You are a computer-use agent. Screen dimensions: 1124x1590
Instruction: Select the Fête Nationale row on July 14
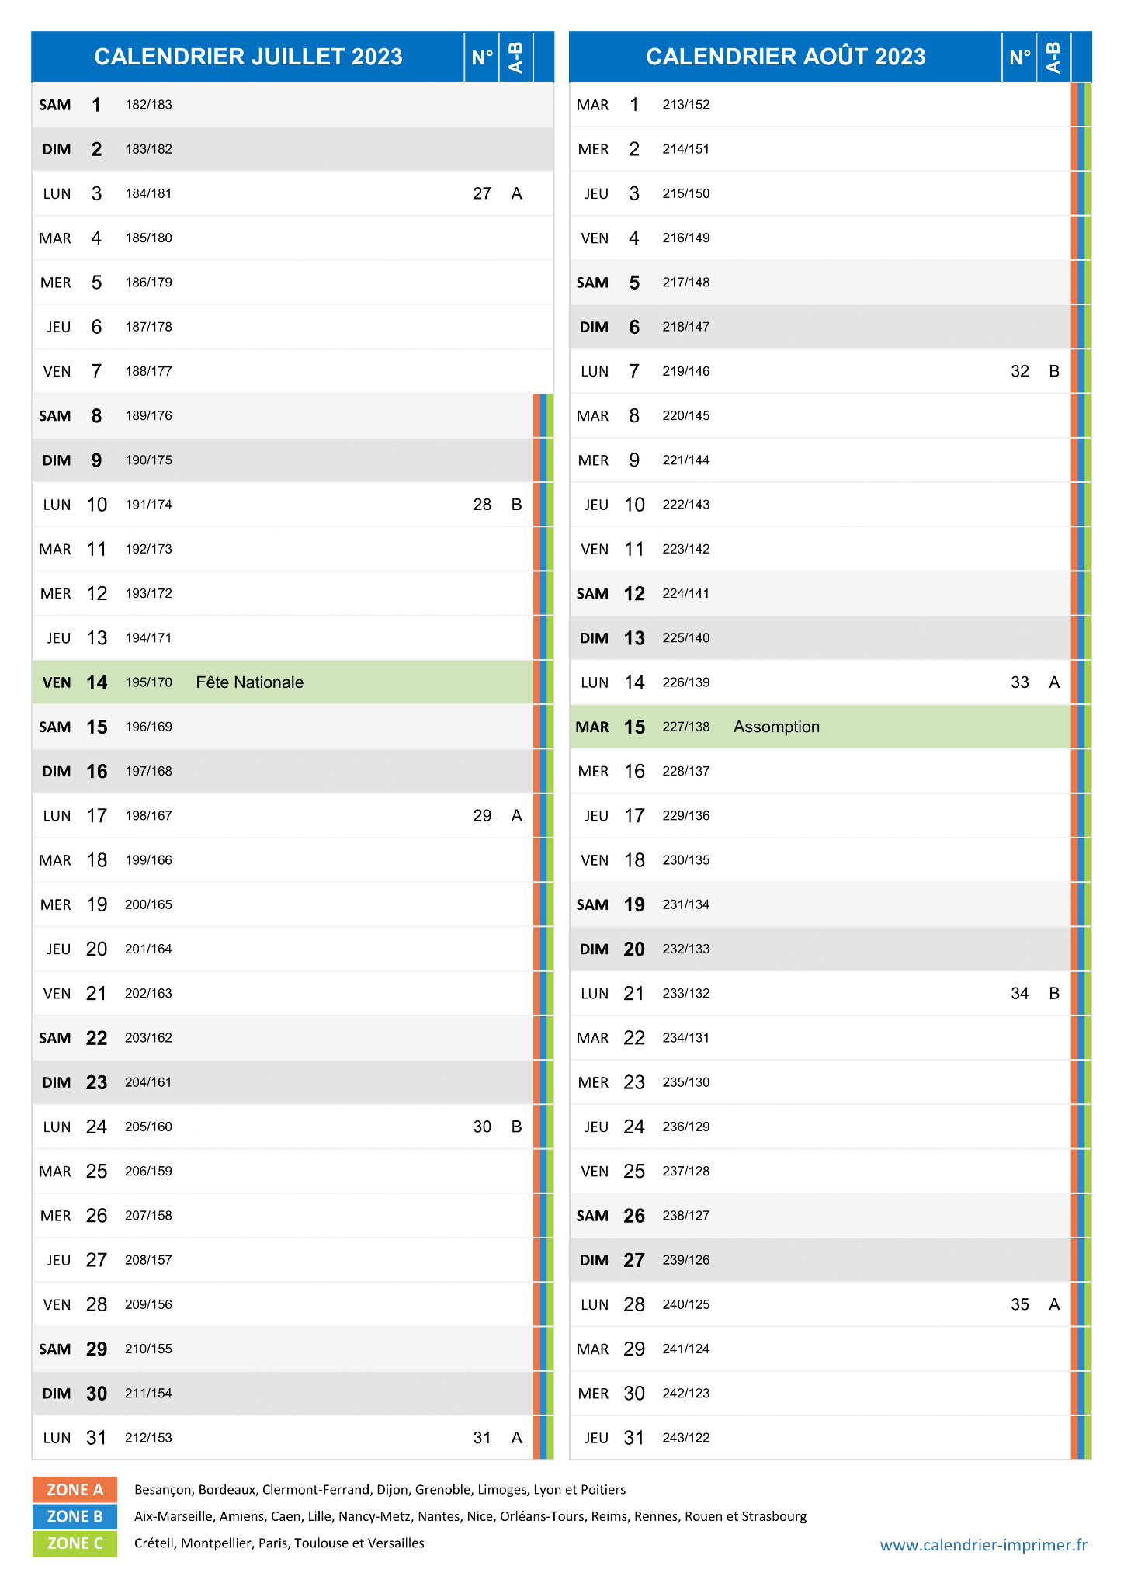(x=283, y=682)
